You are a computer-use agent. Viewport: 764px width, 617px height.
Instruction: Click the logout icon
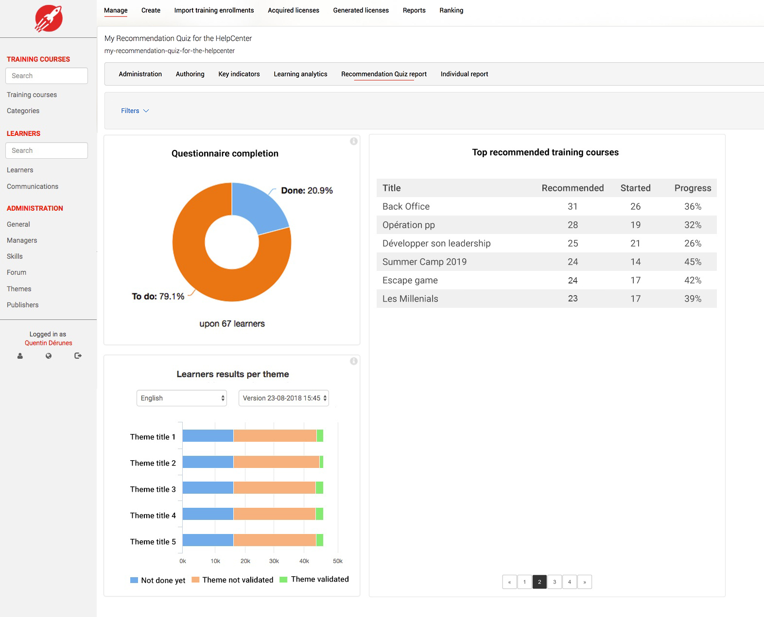78,356
